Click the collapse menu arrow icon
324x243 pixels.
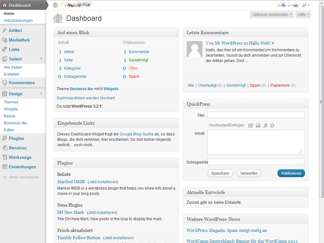4,177
